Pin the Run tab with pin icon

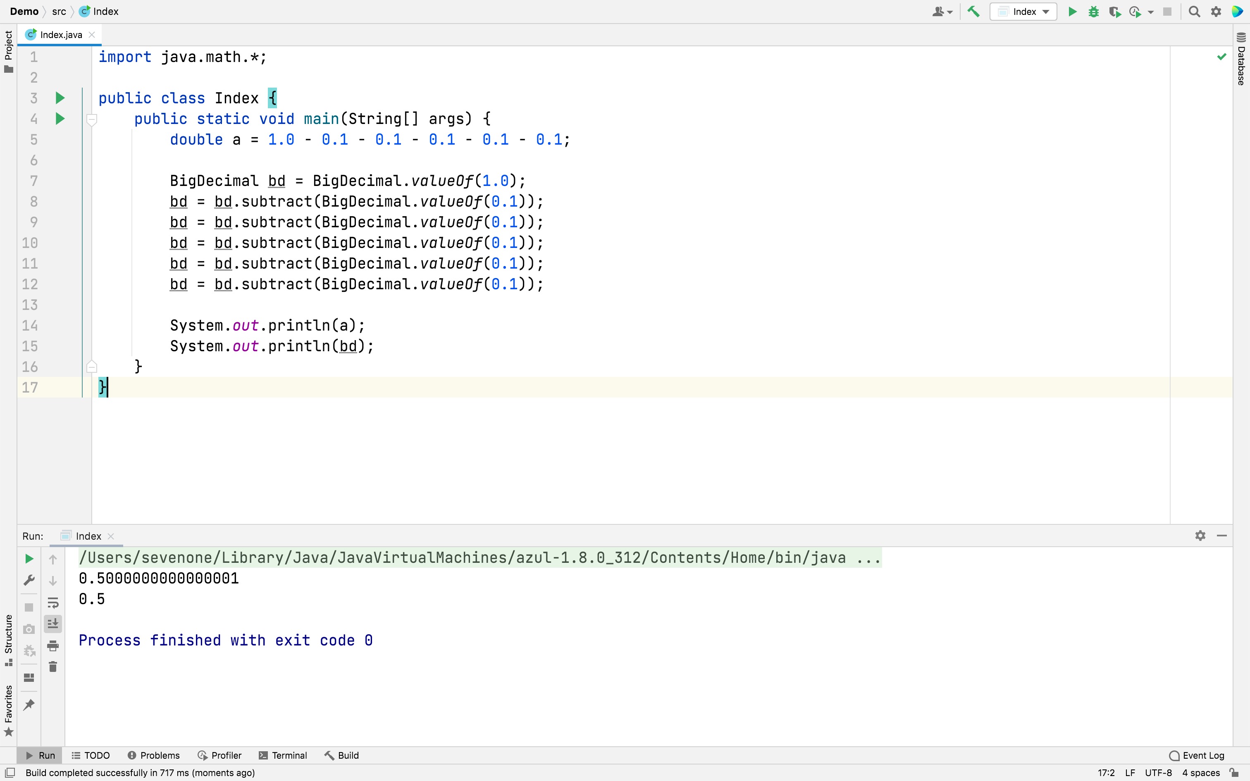[x=29, y=705]
